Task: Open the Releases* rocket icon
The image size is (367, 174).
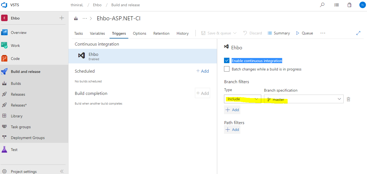Action: [4, 105]
